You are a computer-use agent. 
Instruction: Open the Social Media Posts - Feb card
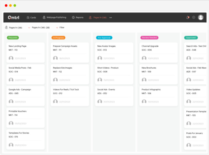point(26,74)
